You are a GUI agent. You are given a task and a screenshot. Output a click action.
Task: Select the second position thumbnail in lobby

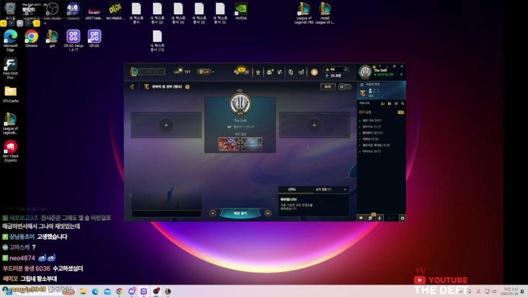click(x=253, y=144)
